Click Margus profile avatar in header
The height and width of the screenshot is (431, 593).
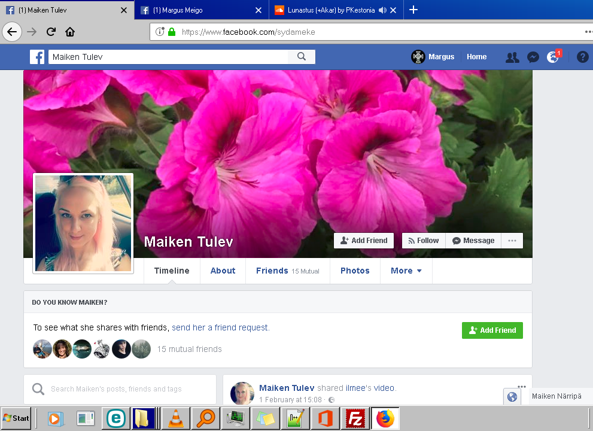(418, 57)
